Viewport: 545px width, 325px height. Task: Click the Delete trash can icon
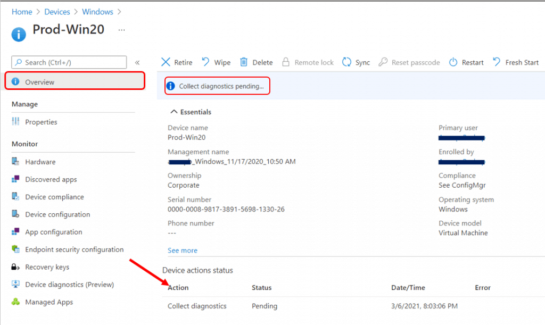pyautogui.click(x=244, y=62)
